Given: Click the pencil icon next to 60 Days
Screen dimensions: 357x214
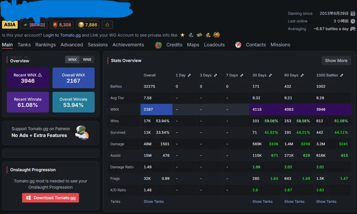Looking at the screenshot, I should [x=302, y=75].
